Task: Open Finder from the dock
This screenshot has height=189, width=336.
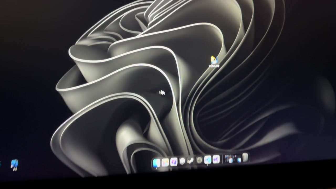Action: click(x=156, y=163)
